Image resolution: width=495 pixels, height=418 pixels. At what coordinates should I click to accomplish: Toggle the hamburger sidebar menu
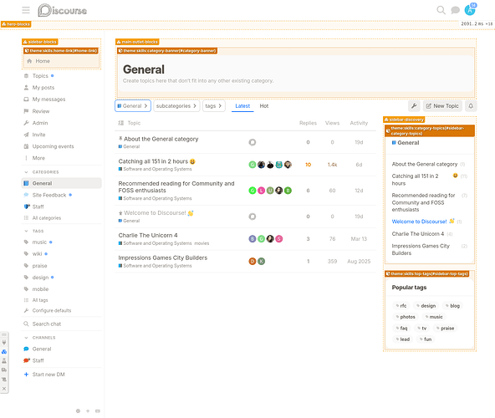(x=26, y=10)
